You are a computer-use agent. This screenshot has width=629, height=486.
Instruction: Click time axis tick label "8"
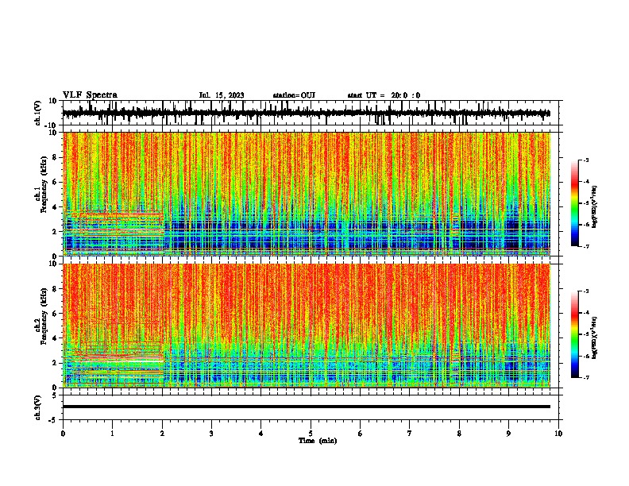[x=459, y=434]
